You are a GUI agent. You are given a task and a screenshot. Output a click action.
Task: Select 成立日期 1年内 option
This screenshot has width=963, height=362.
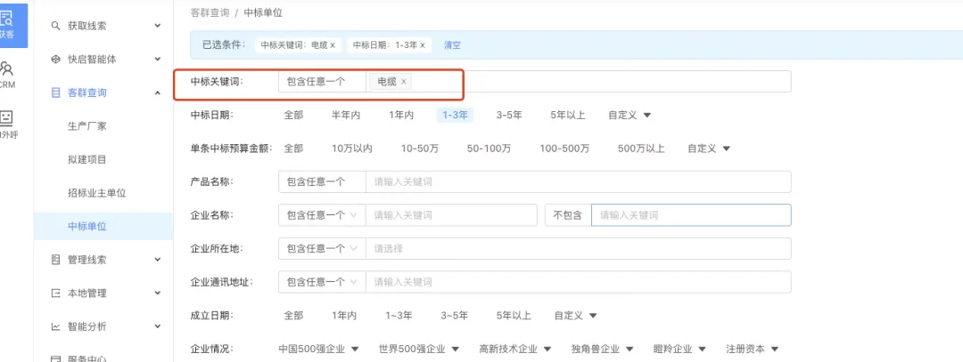[x=344, y=316]
